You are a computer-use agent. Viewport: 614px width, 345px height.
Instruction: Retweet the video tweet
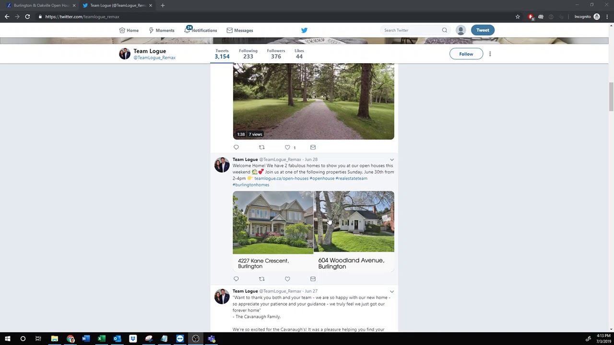coord(261,147)
